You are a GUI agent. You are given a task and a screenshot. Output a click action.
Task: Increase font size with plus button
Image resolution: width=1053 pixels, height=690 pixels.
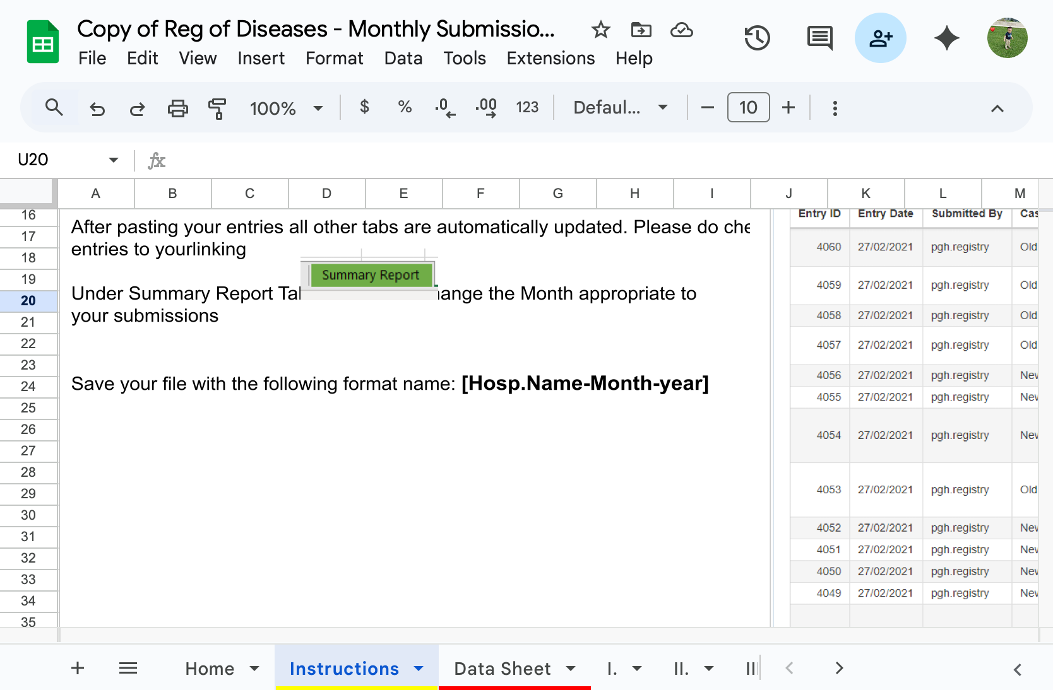point(788,108)
